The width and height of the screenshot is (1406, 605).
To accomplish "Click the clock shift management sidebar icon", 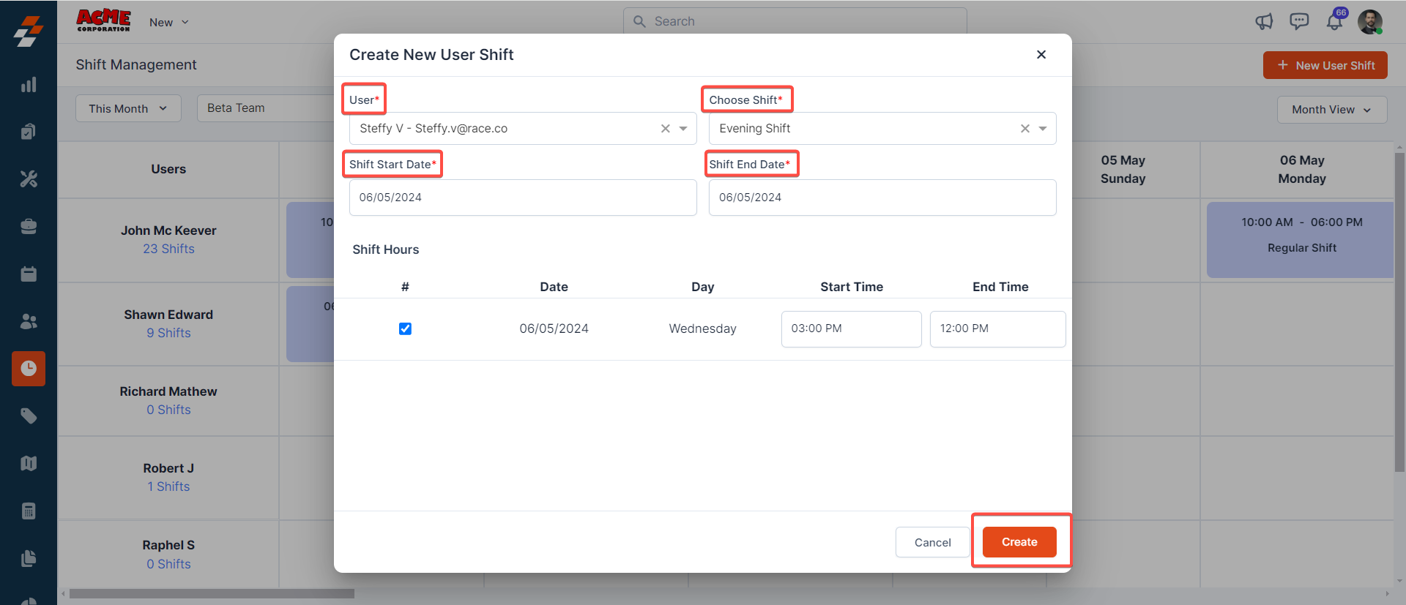I will click(x=29, y=369).
